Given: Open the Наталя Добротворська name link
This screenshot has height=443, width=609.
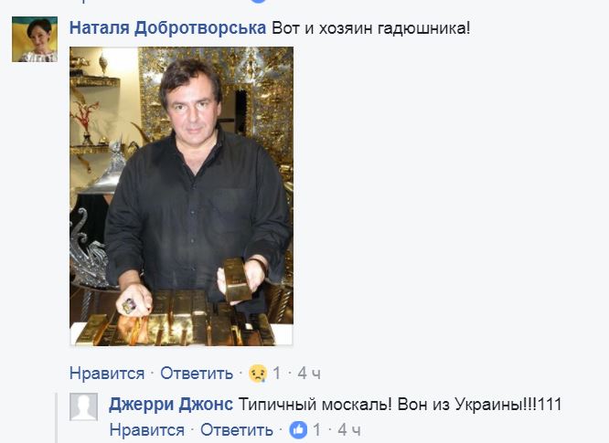Looking at the screenshot, I should [167, 28].
